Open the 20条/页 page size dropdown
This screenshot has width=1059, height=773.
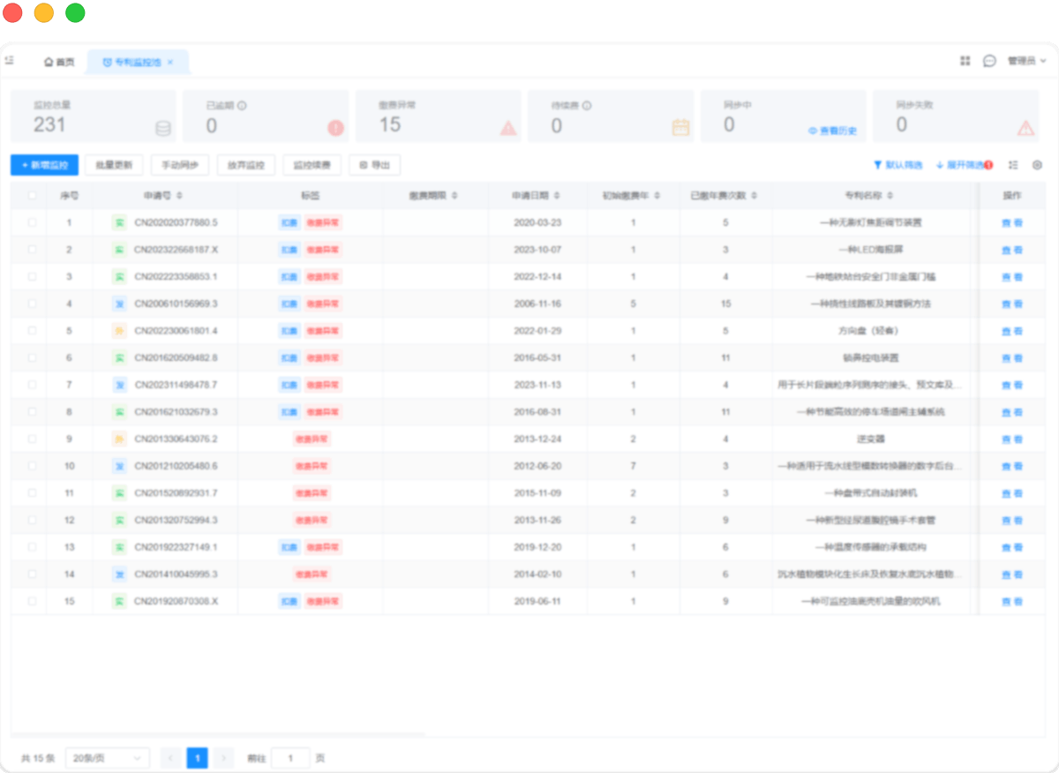(107, 757)
